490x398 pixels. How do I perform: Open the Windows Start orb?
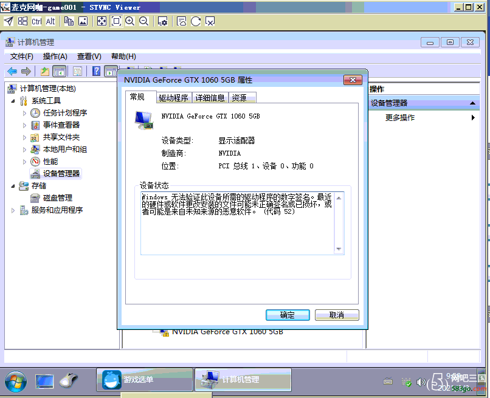pos(16,382)
